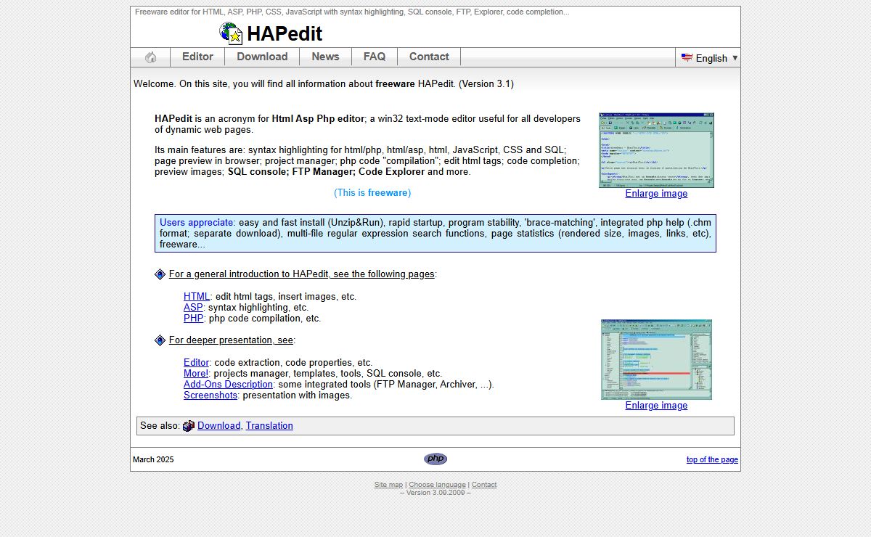871x537 pixels.
Task: Click the PHP logo badge in footer
Action: (435, 459)
